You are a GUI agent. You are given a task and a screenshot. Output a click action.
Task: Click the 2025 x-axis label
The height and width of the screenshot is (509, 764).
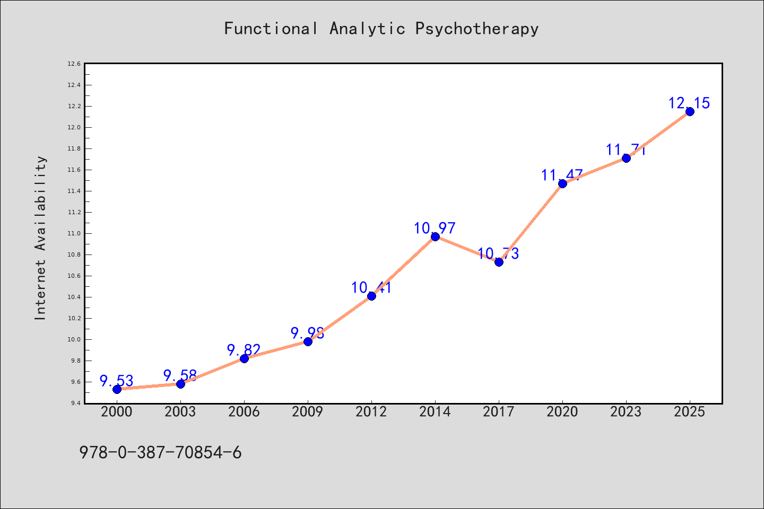[x=690, y=412]
